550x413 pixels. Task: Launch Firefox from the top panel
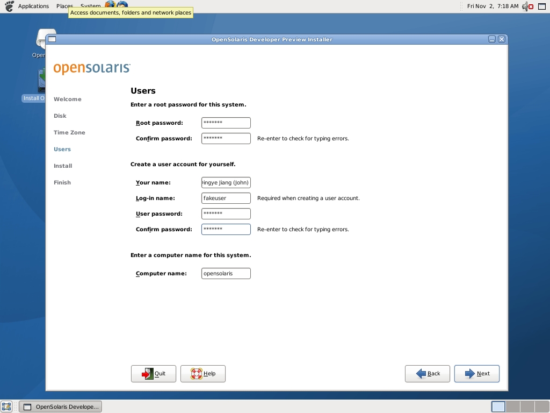[x=110, y=5]
